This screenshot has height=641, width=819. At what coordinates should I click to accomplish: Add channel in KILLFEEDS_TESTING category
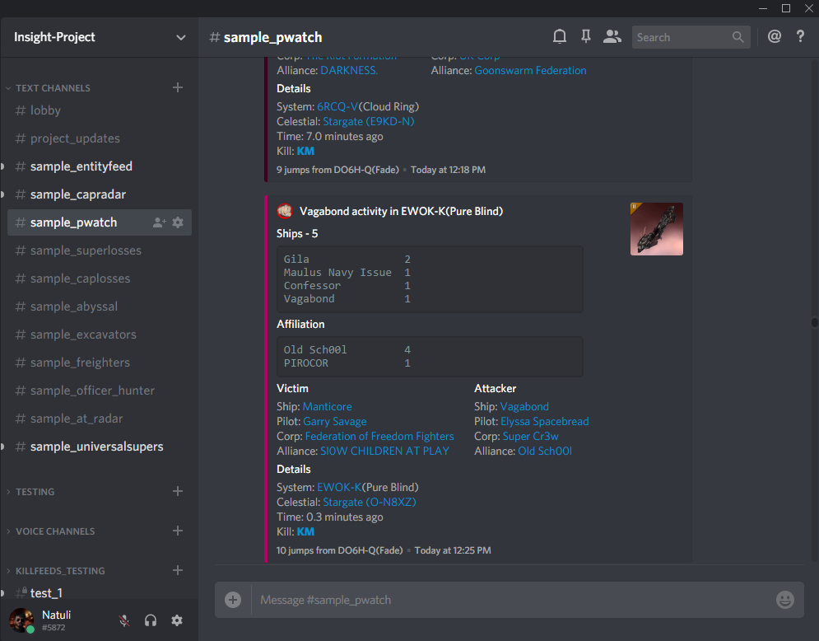[178, 570]
